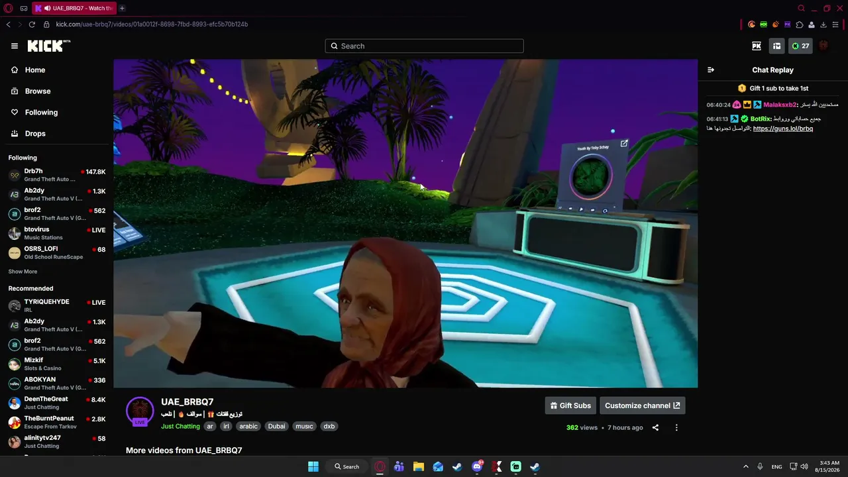This screenshot has height=477, width=848.
Task: Select the 'ar' language tag
Action: pos(210,426)
